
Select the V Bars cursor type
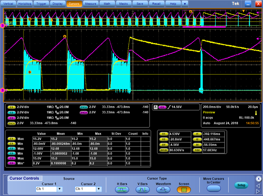pos(142,189)
